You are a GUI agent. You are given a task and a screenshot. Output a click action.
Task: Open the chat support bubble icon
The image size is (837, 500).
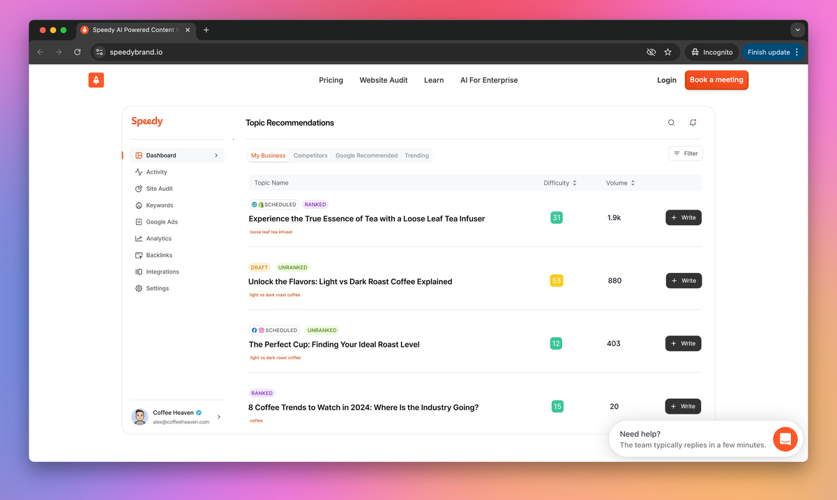click(785, 439)
